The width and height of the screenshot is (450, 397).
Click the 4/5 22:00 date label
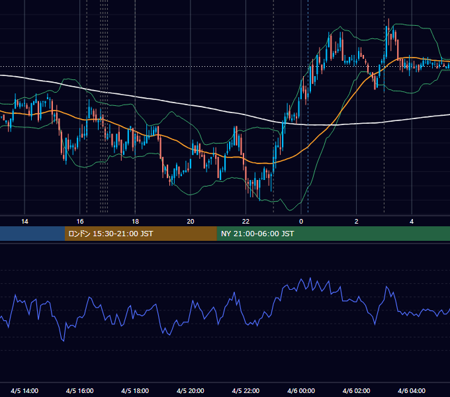pos(246,390)
